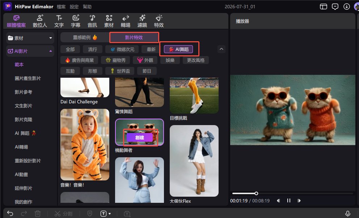Select the 文字 text tool
The width and height of the screenshot is (359, 218).
[59, 21]
